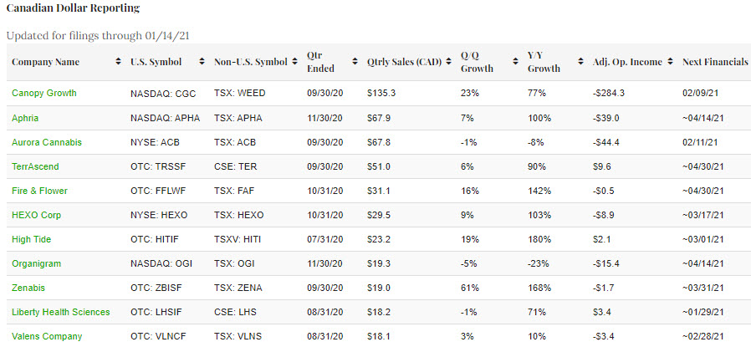The height and width of the screenshot is (347, 751).
Task: Click Adj. Op. Income sort arrows
Action: (x=669, y=63)
